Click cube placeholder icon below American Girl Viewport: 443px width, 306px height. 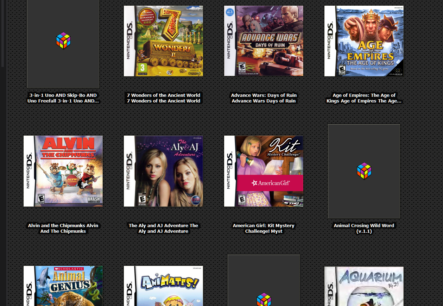point(264,300)
